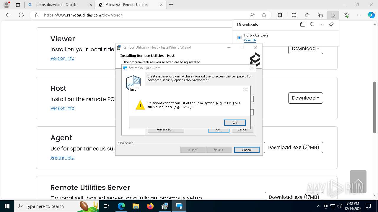Screen dimensions: 378x212
Task: Open Browser essentials icon
Action: [x=346, y=15]
